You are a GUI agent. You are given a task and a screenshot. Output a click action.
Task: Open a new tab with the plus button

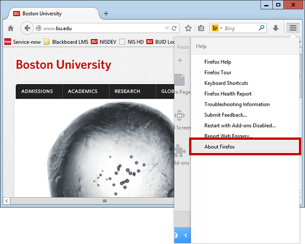pyautogui.click(x=106, y=14)
